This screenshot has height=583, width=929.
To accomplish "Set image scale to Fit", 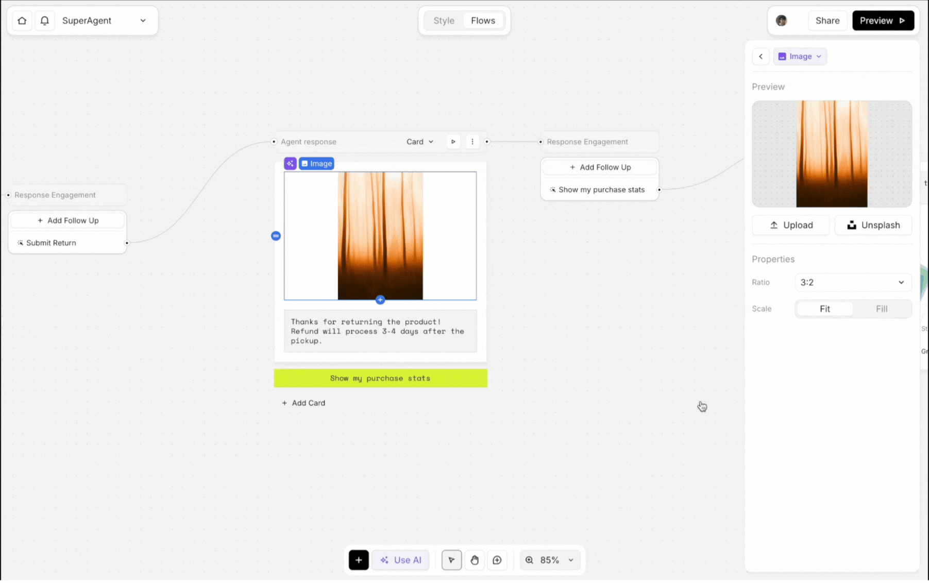I will click(x=824, y=309).
